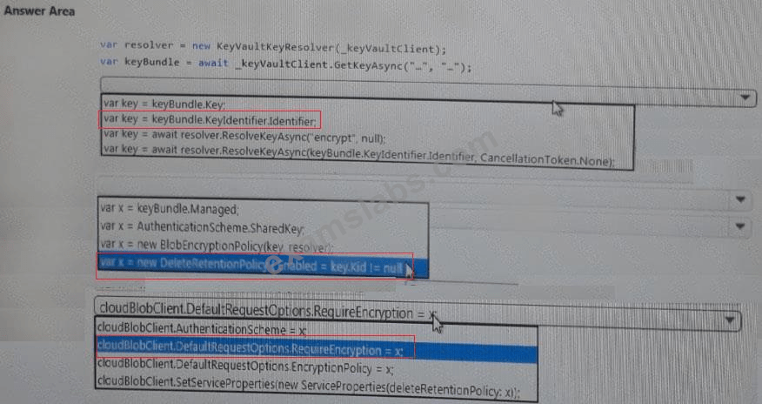Select 'var x = keyBundle.Managed;' option
Viewport: 762px width, 404px height.
click(x=169, y=210)
